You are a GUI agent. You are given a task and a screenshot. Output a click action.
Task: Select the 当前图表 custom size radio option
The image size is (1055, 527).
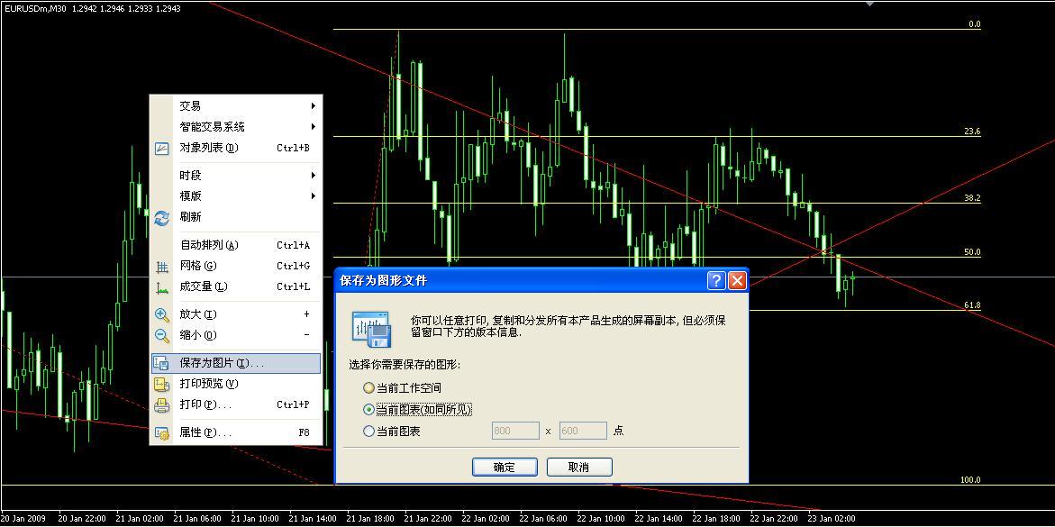click(368, 432)
